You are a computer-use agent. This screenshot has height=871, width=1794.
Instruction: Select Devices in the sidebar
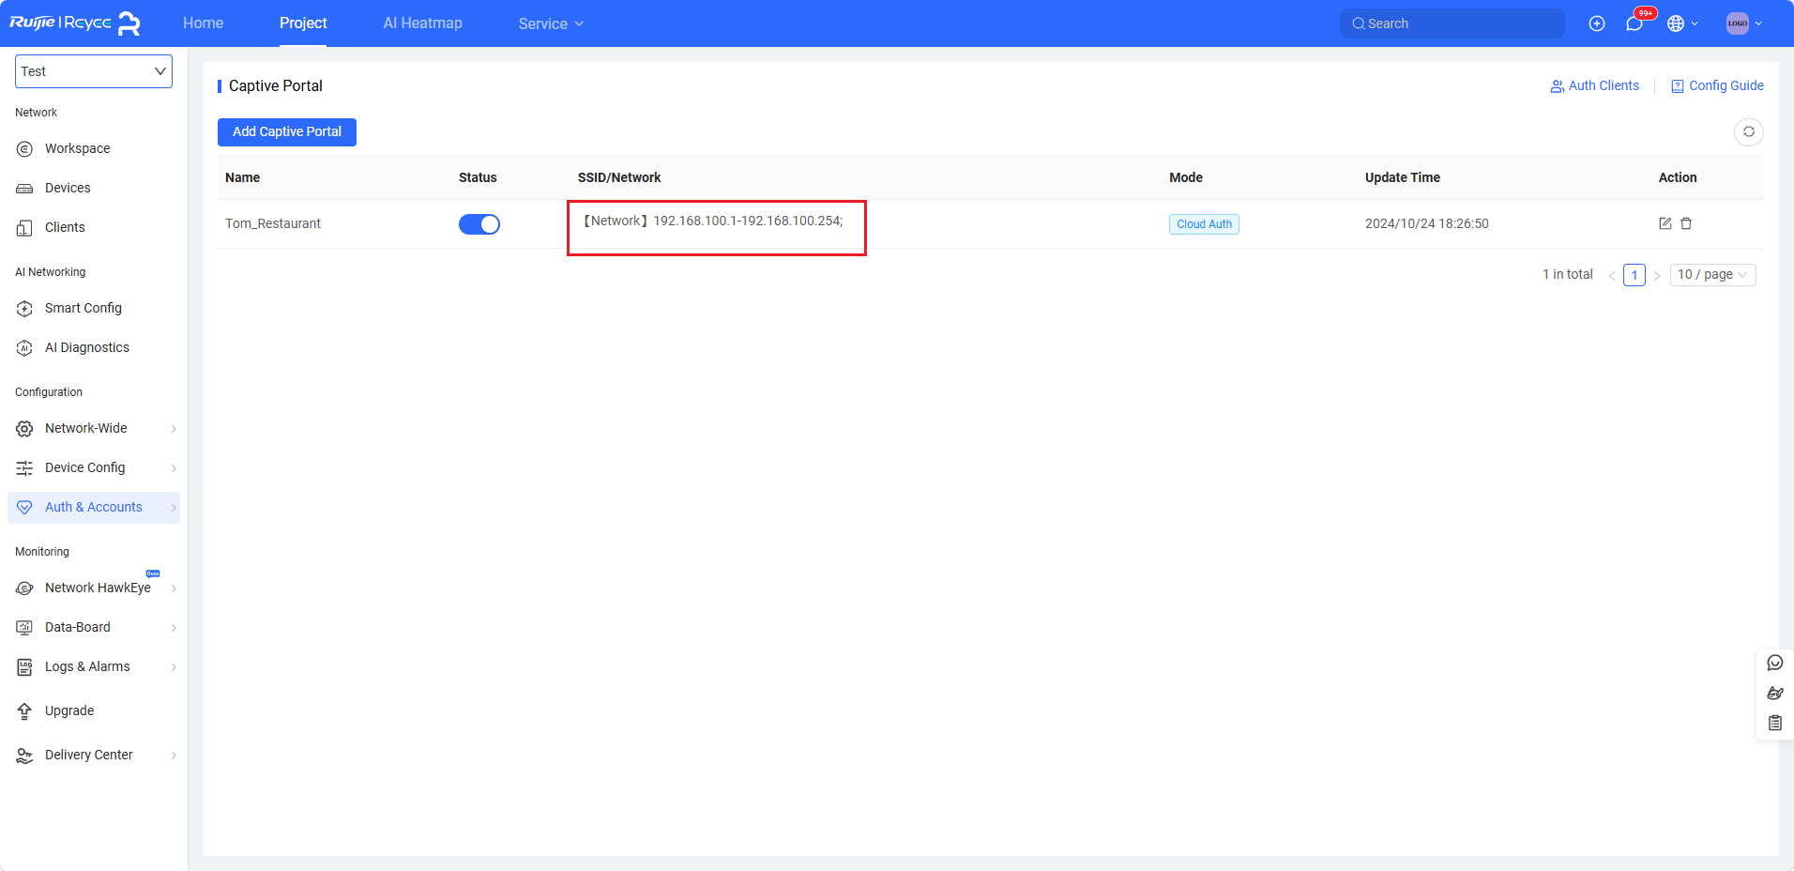pyautogui.click(x=68, y=188)
